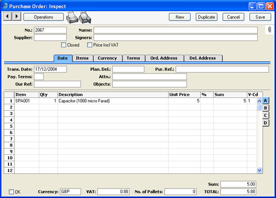The image size is (276, 198).
Task: Open the Items tab
Action: (82, 58)
